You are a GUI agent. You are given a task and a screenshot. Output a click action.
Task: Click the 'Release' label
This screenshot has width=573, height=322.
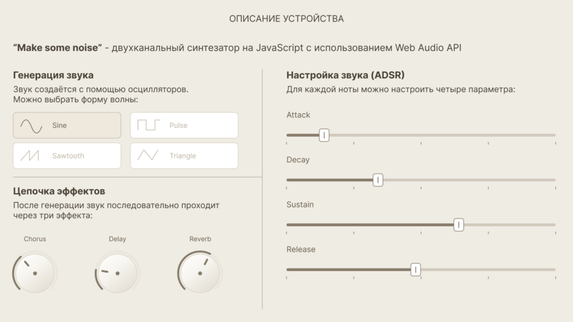pyautogui.click(x=301, y=249)
